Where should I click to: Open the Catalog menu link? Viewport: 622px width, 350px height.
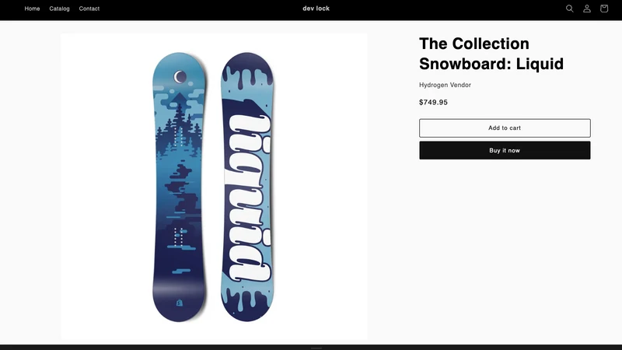(60, 9)
